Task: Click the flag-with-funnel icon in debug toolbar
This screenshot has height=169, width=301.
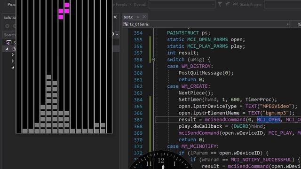Action: (228, 4)
